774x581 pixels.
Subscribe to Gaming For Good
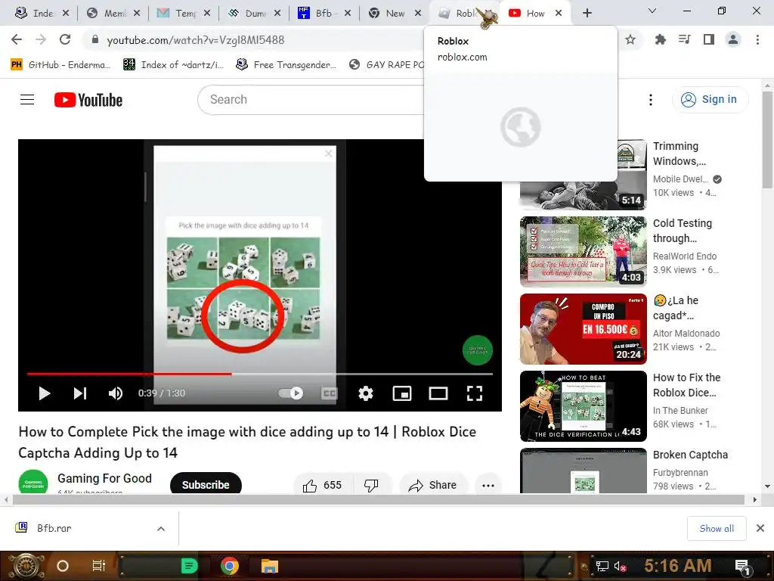pyautogui.click(x=206, y=485)
